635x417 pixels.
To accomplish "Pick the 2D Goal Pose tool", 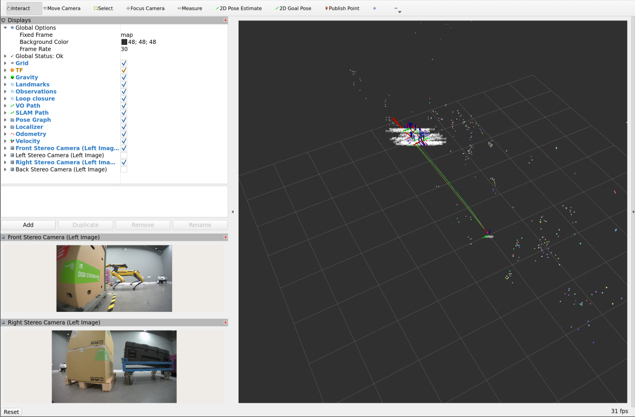I will tap(293, 8).
